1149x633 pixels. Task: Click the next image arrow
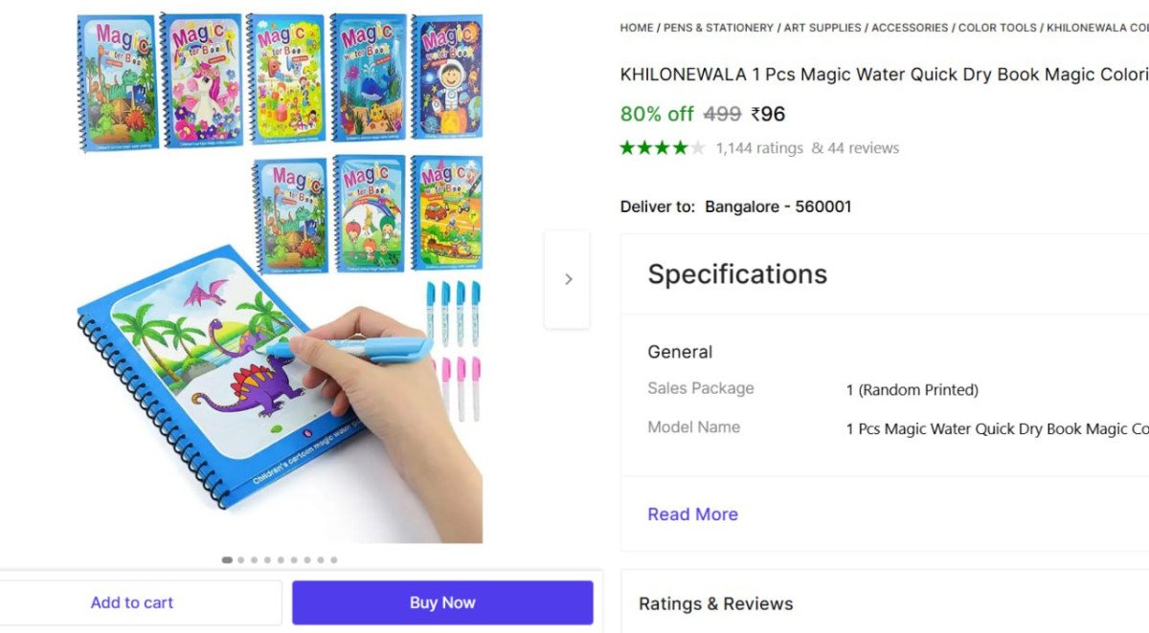[568, 279]
